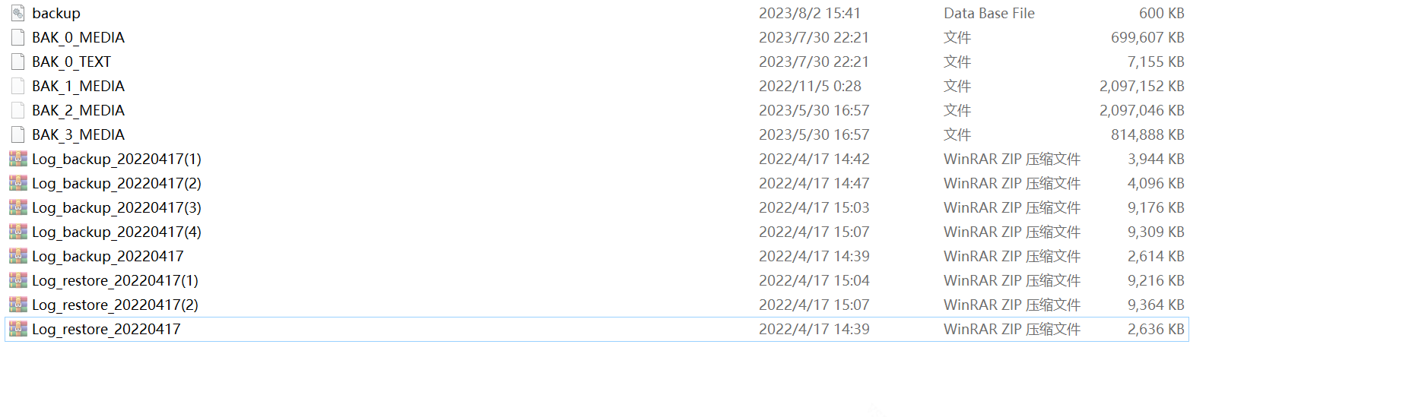The width and height of the screenshot is (1428, 417).
Task: Select the WinRAR icon of Log_restore_20220417
Action: (17, 329)
